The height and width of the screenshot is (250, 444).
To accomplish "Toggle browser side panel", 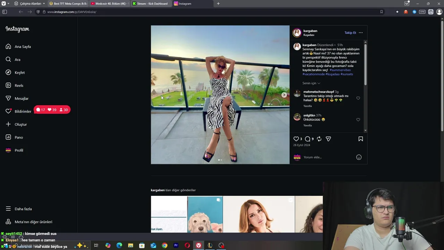I will (5, 12).
